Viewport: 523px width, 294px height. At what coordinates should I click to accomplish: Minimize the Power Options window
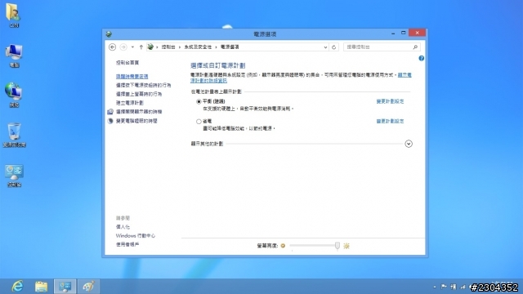coord(393,33)
